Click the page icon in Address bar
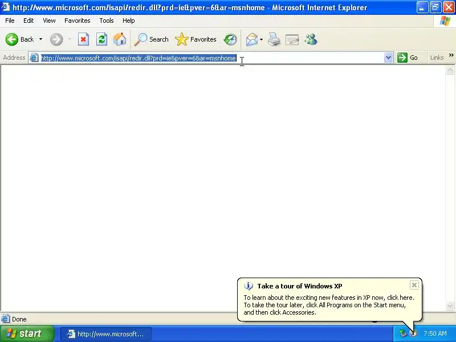This screenshot has width=456, height=342. (x=34, y=58)
